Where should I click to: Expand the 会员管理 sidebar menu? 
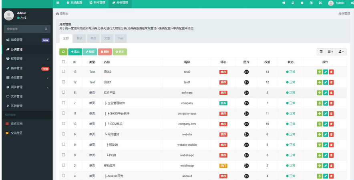point(27,77)
